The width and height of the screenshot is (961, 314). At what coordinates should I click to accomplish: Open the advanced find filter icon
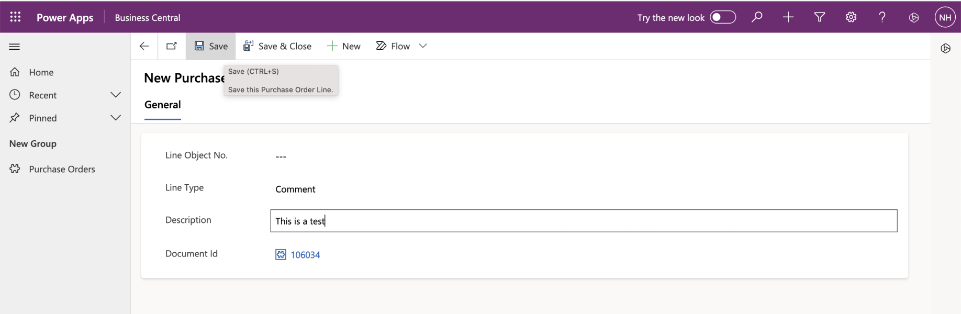pos(820,17)
